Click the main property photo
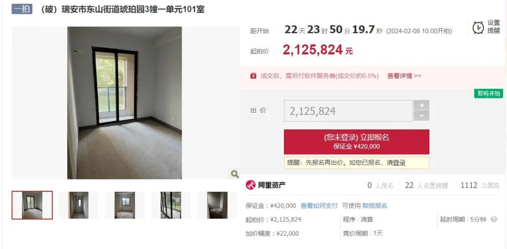The image size is (507, 249). pos(124,103)
